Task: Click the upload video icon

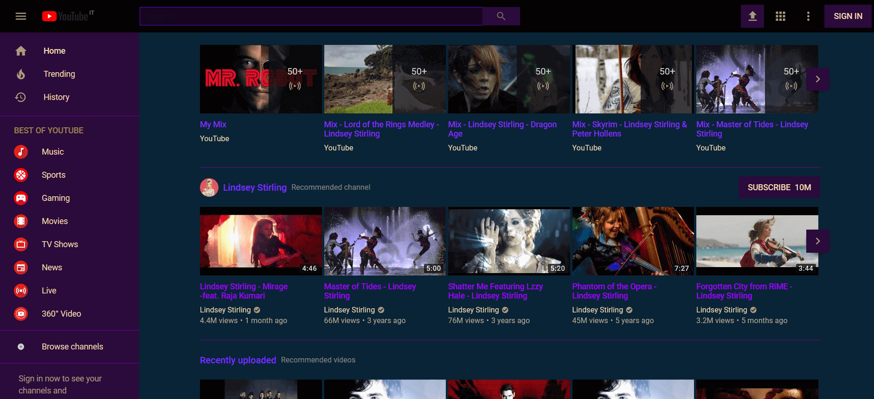Action: pos(752,16)
